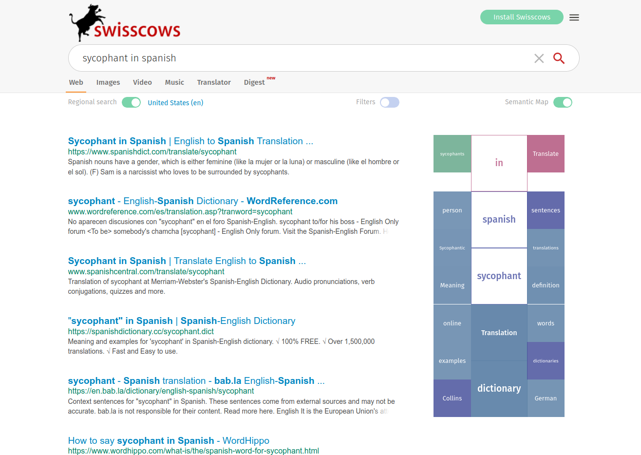The height and width of the screenshot is (455, 641).
Task: Select the 'words' map tile
Action: (x=546, y=323)
